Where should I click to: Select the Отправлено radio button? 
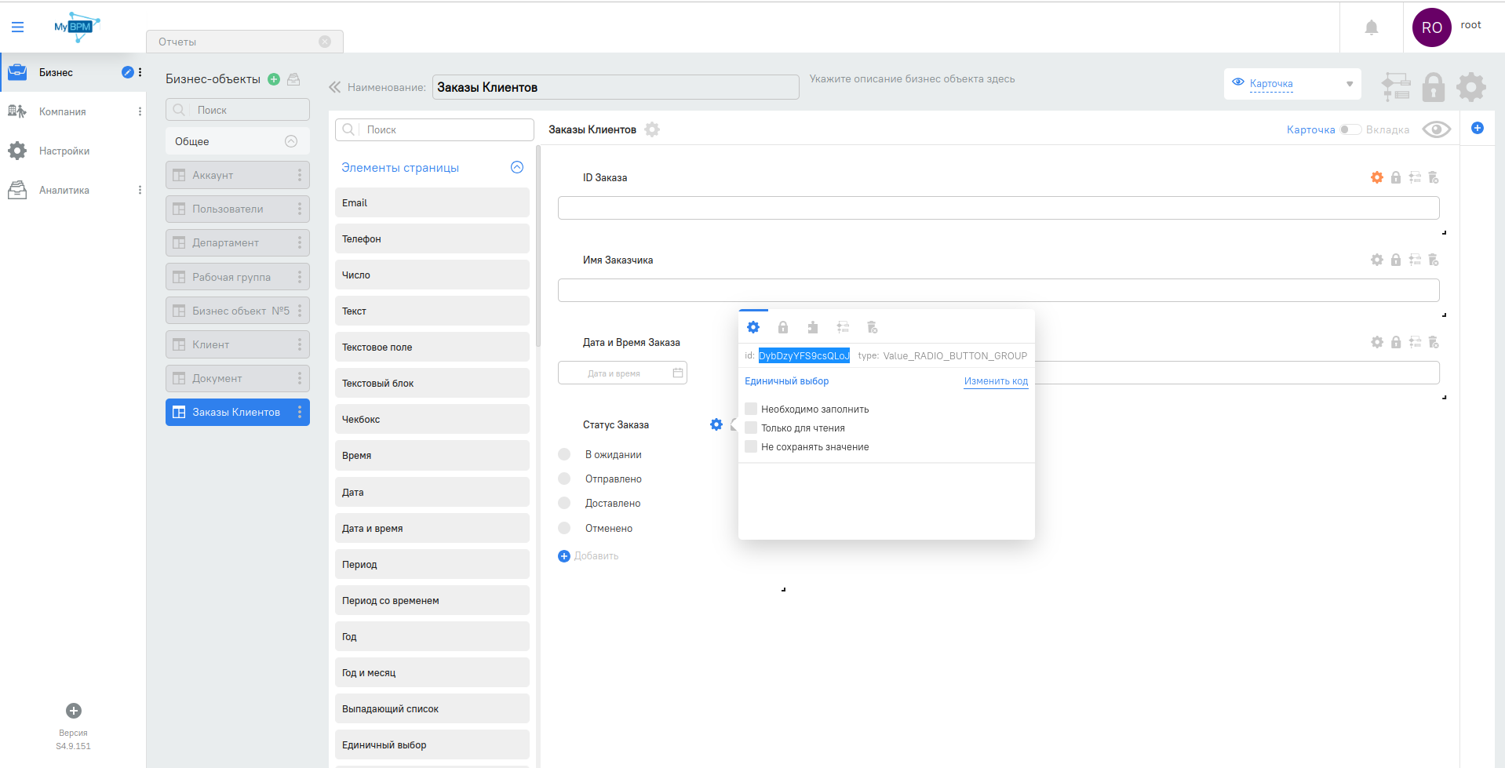coord(564,479)
